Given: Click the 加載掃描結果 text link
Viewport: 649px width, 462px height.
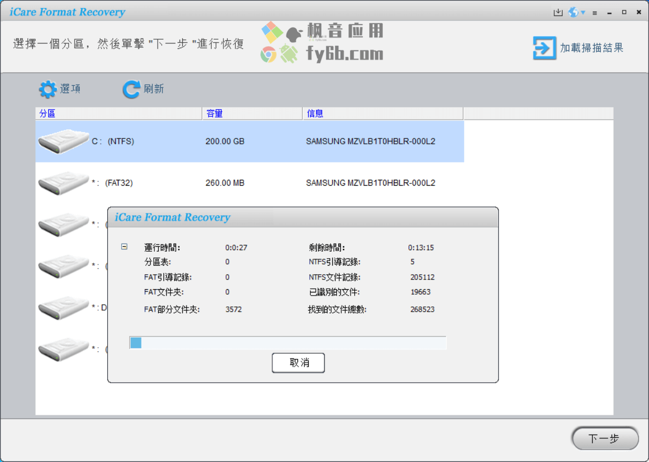Looking at the screenshot, I should click(x=592, y=48).
